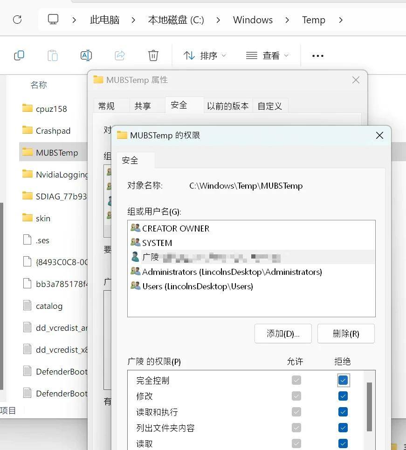406x450 pixels.
Task: Select the Rename icon in the toolbar
Action: [x=86, y=55]
